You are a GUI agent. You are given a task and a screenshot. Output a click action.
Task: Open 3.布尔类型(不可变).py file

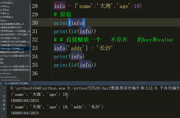[x=10, y=38]
